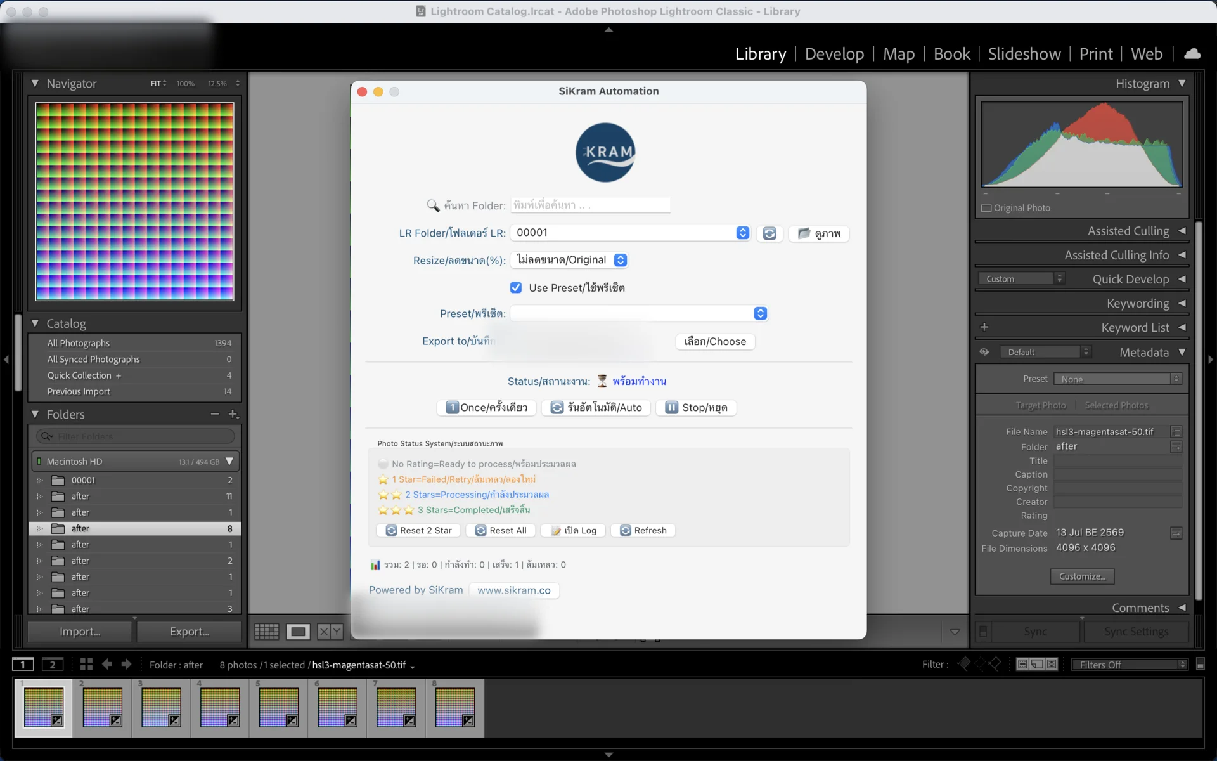1217x761 pixels.
Task: Toggle Original Photo checkbox under histogram
Action: pos(986,208)
